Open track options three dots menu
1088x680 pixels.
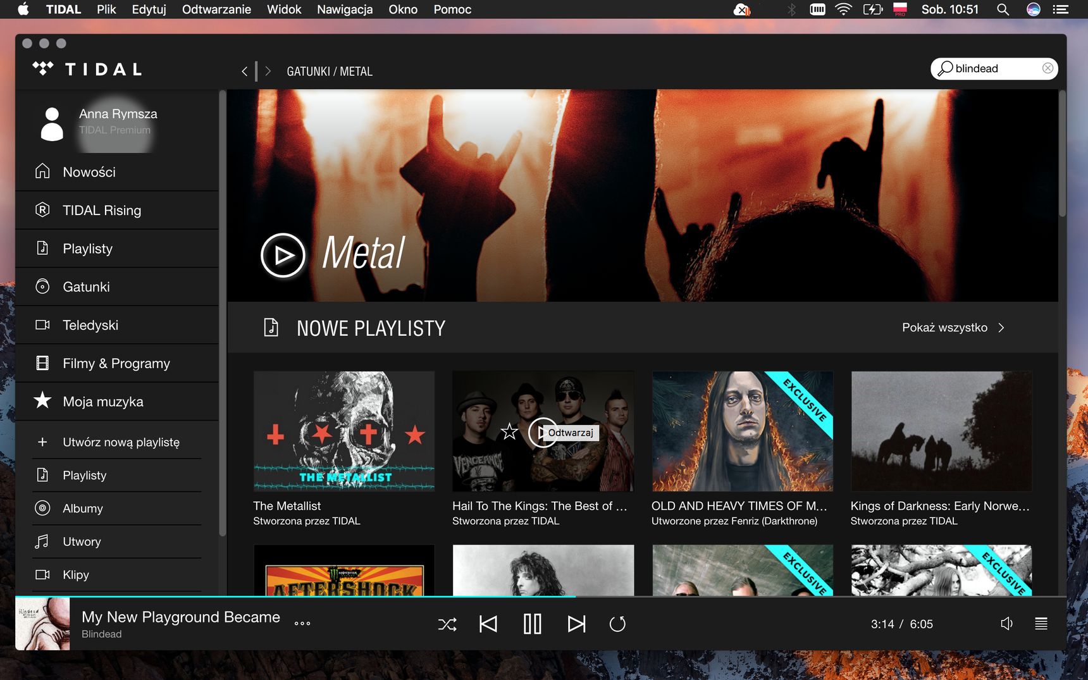(x=302, y=623)
